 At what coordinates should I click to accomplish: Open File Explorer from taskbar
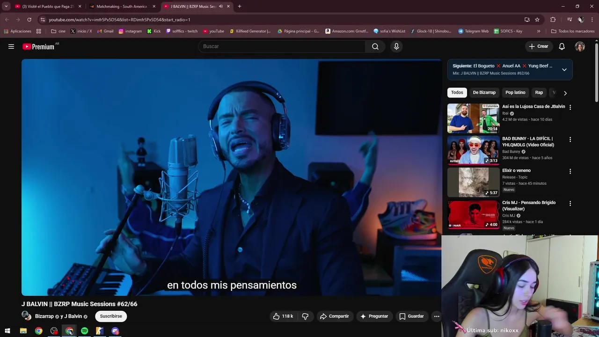pyautogui.click(x=23, y=331)
